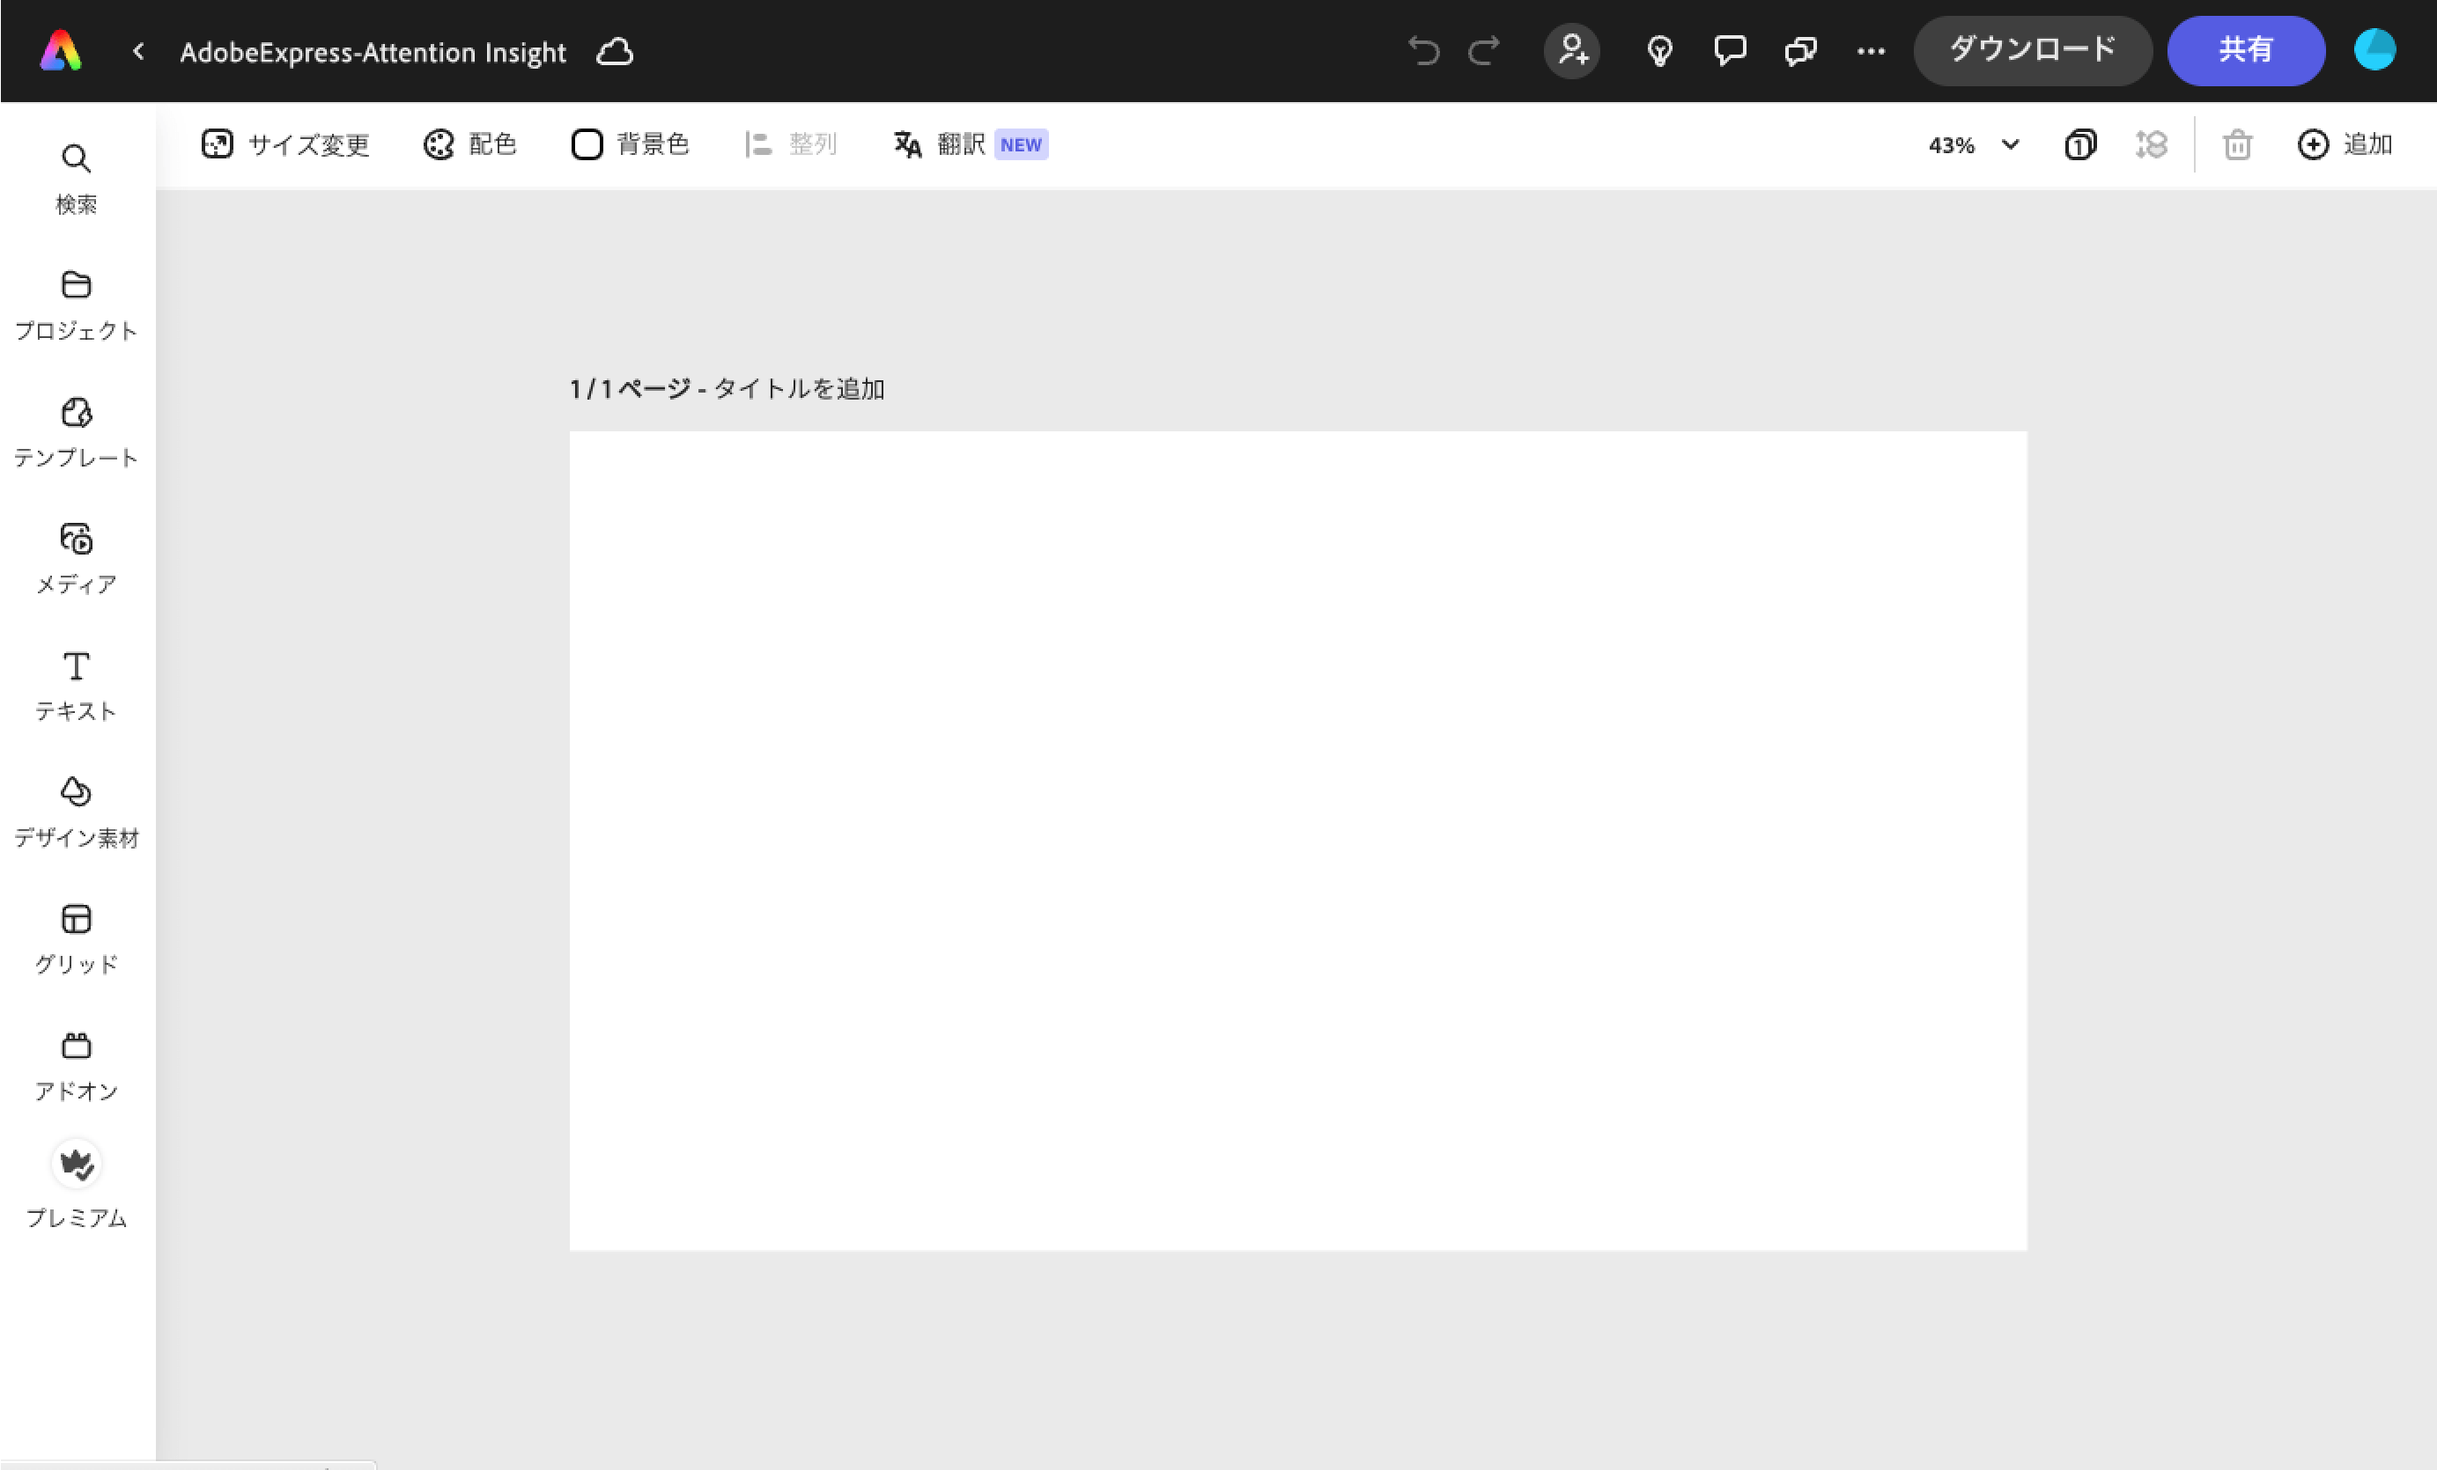Viewport: 2437px width, 1470px height.
Task: Open メディア panel in sidebar
Action: tap(76, 560)
